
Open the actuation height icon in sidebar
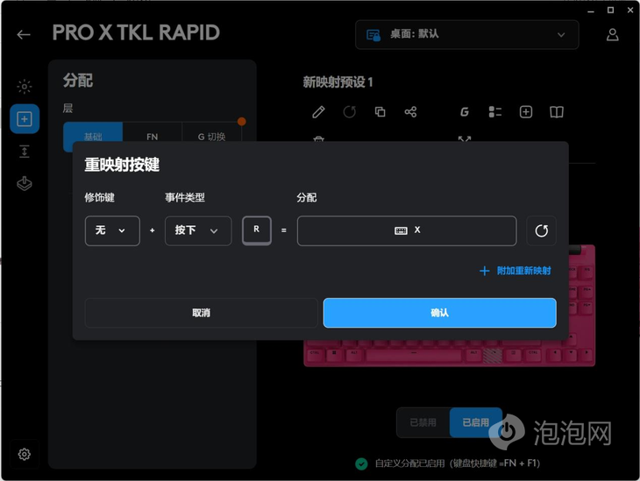pyautogui.click(x=25, y=152)
